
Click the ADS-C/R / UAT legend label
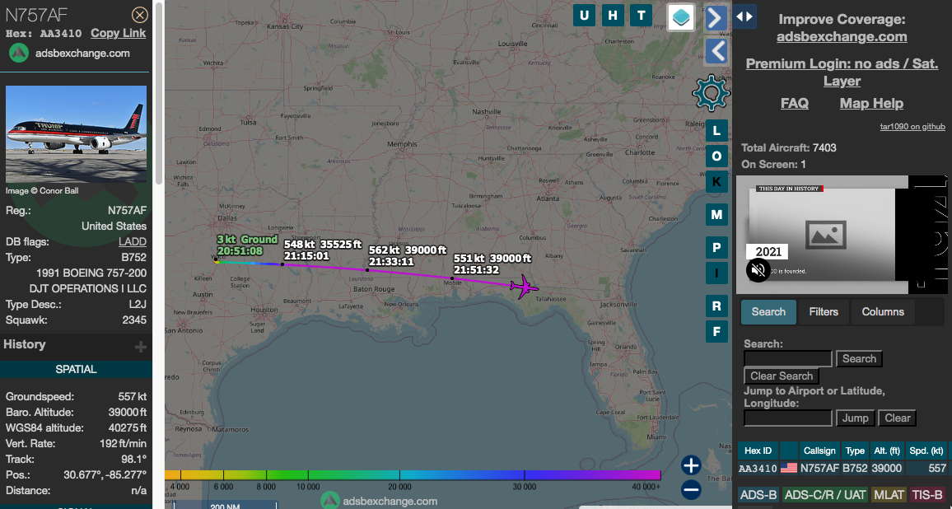click(824, 495)
